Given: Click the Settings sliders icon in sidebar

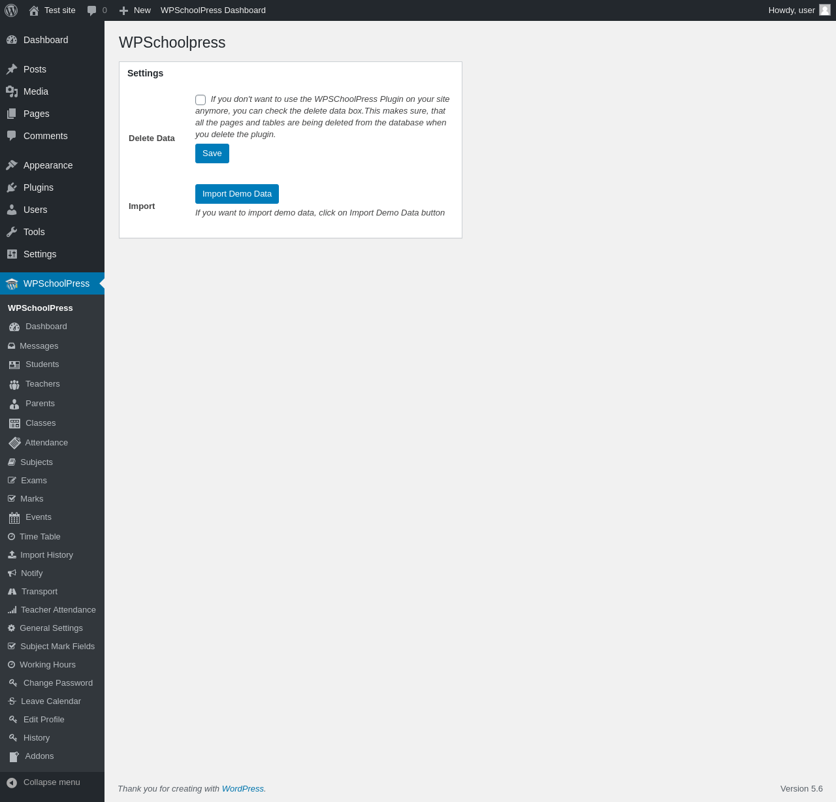Looking at the screenshot, I should coord(12,254).
